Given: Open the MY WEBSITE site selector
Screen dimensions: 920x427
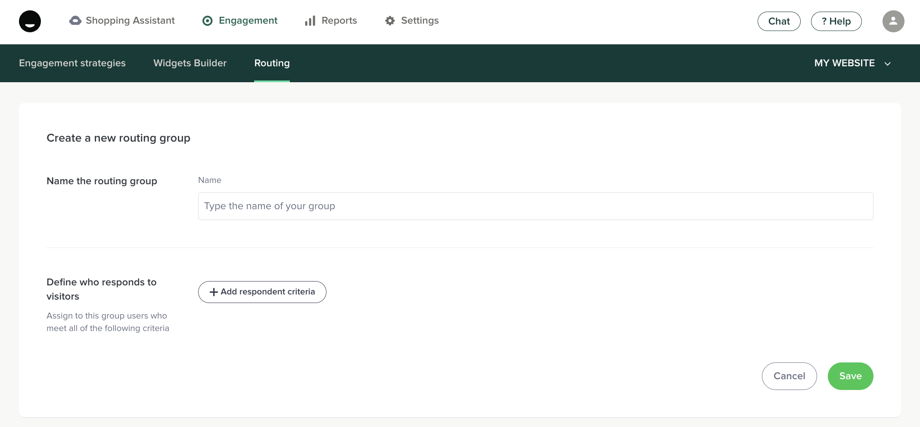Looking at the screenshot, I should point(844,63).
